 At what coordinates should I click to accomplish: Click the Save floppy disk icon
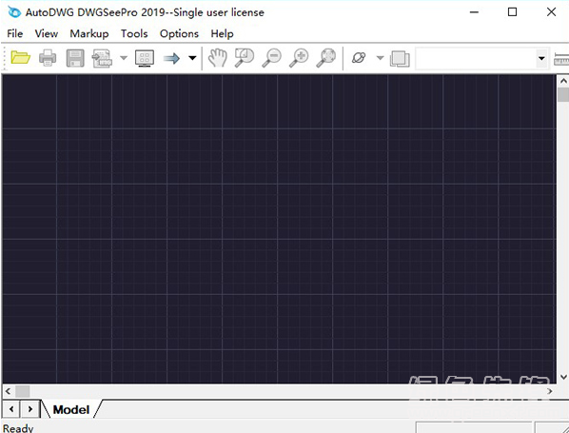[x=75, y=58]
